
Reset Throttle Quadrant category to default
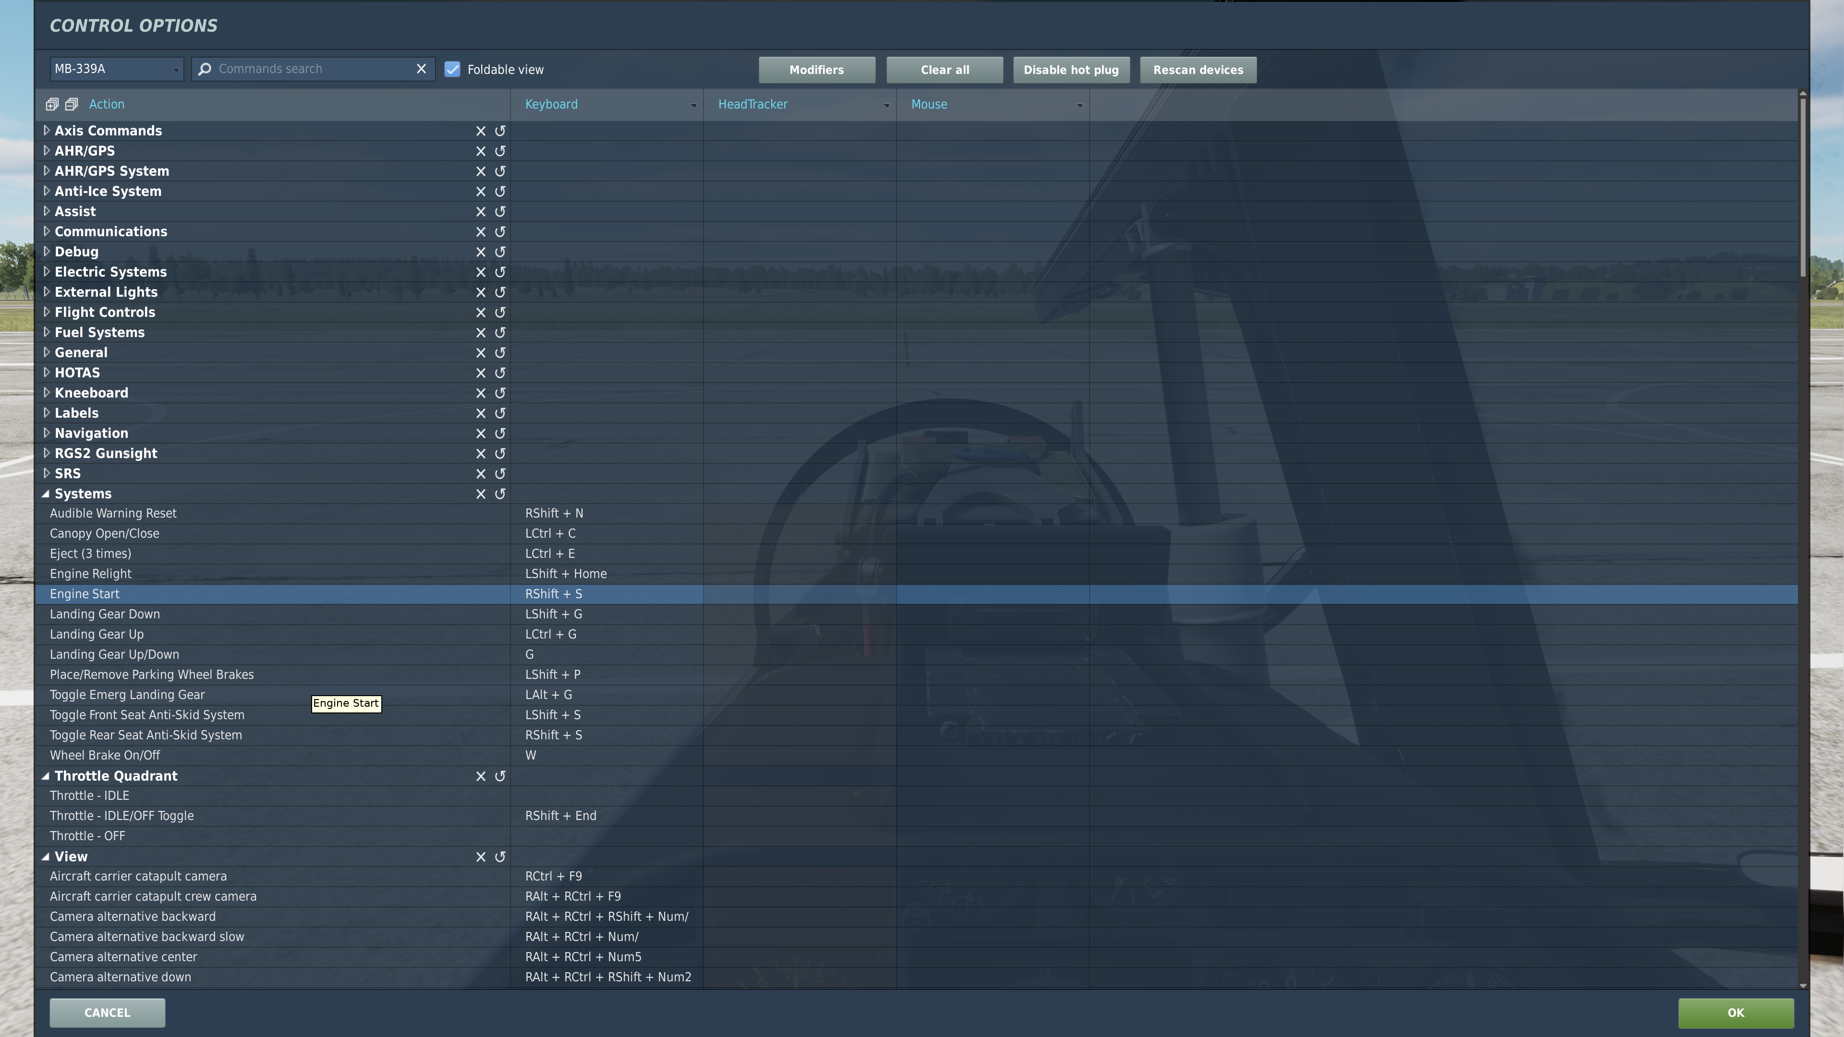tap(500, 776)
